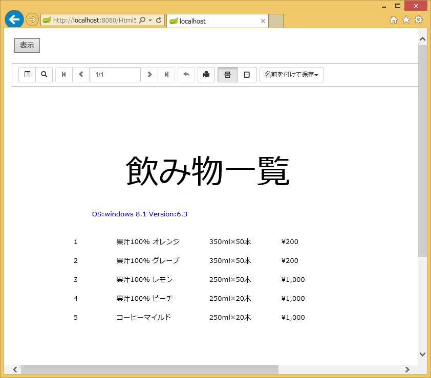Toggle continuous page view mode
This screenshot has width=431, height=378.
227,75
